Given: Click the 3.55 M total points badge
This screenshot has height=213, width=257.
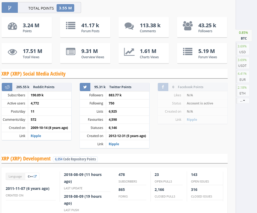Looking at the screenshot, I should 65,8.
